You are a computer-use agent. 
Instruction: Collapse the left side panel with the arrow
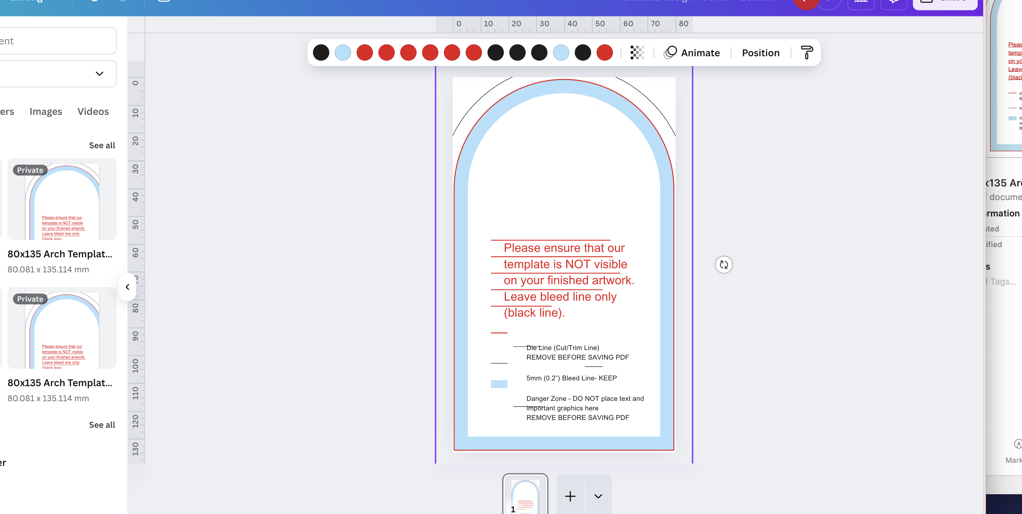(x=127, y=287)
